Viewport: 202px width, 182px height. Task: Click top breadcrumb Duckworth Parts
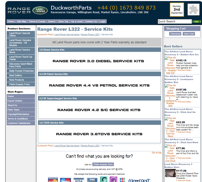[45, 35]
